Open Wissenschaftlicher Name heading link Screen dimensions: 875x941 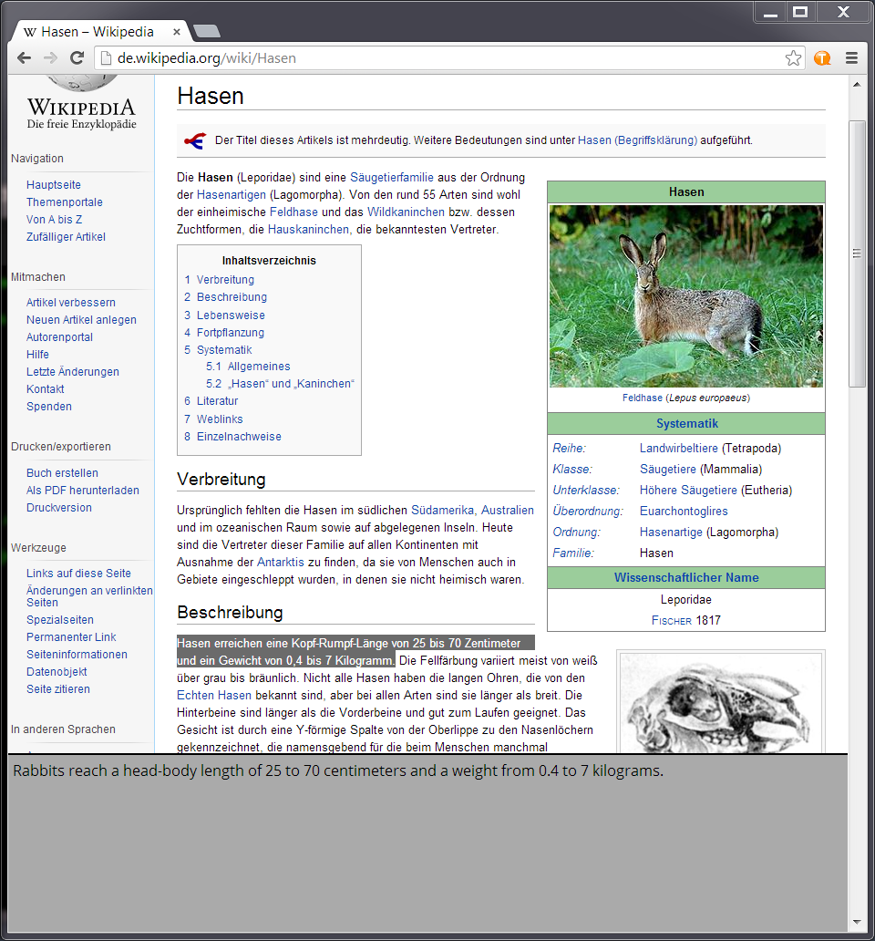point(686,577)
